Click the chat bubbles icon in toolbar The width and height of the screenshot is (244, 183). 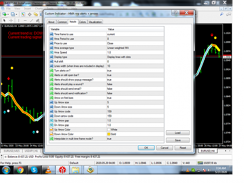click(x=228, y=14)
